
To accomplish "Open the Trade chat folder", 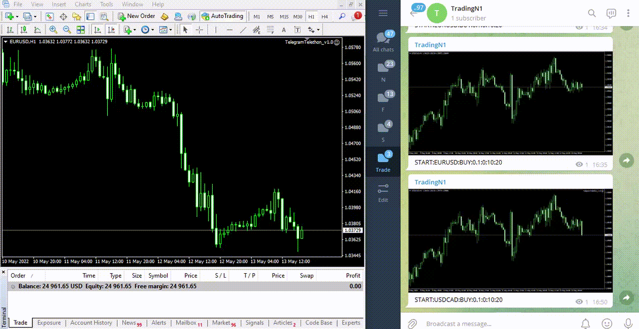I will click(x=383, y=162).
